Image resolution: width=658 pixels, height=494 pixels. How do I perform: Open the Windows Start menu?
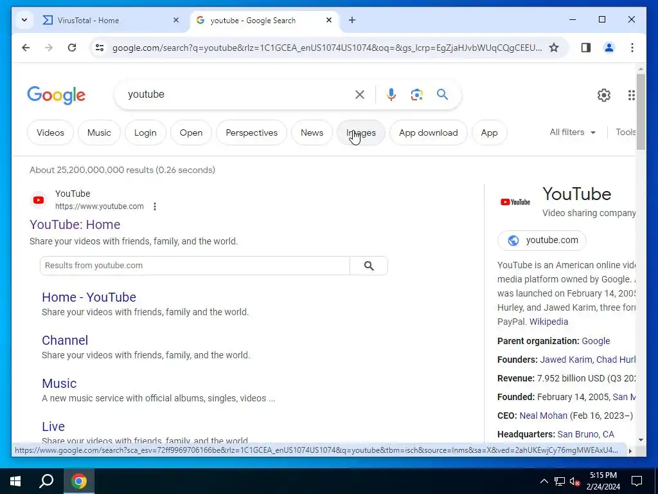coord(15,481)
